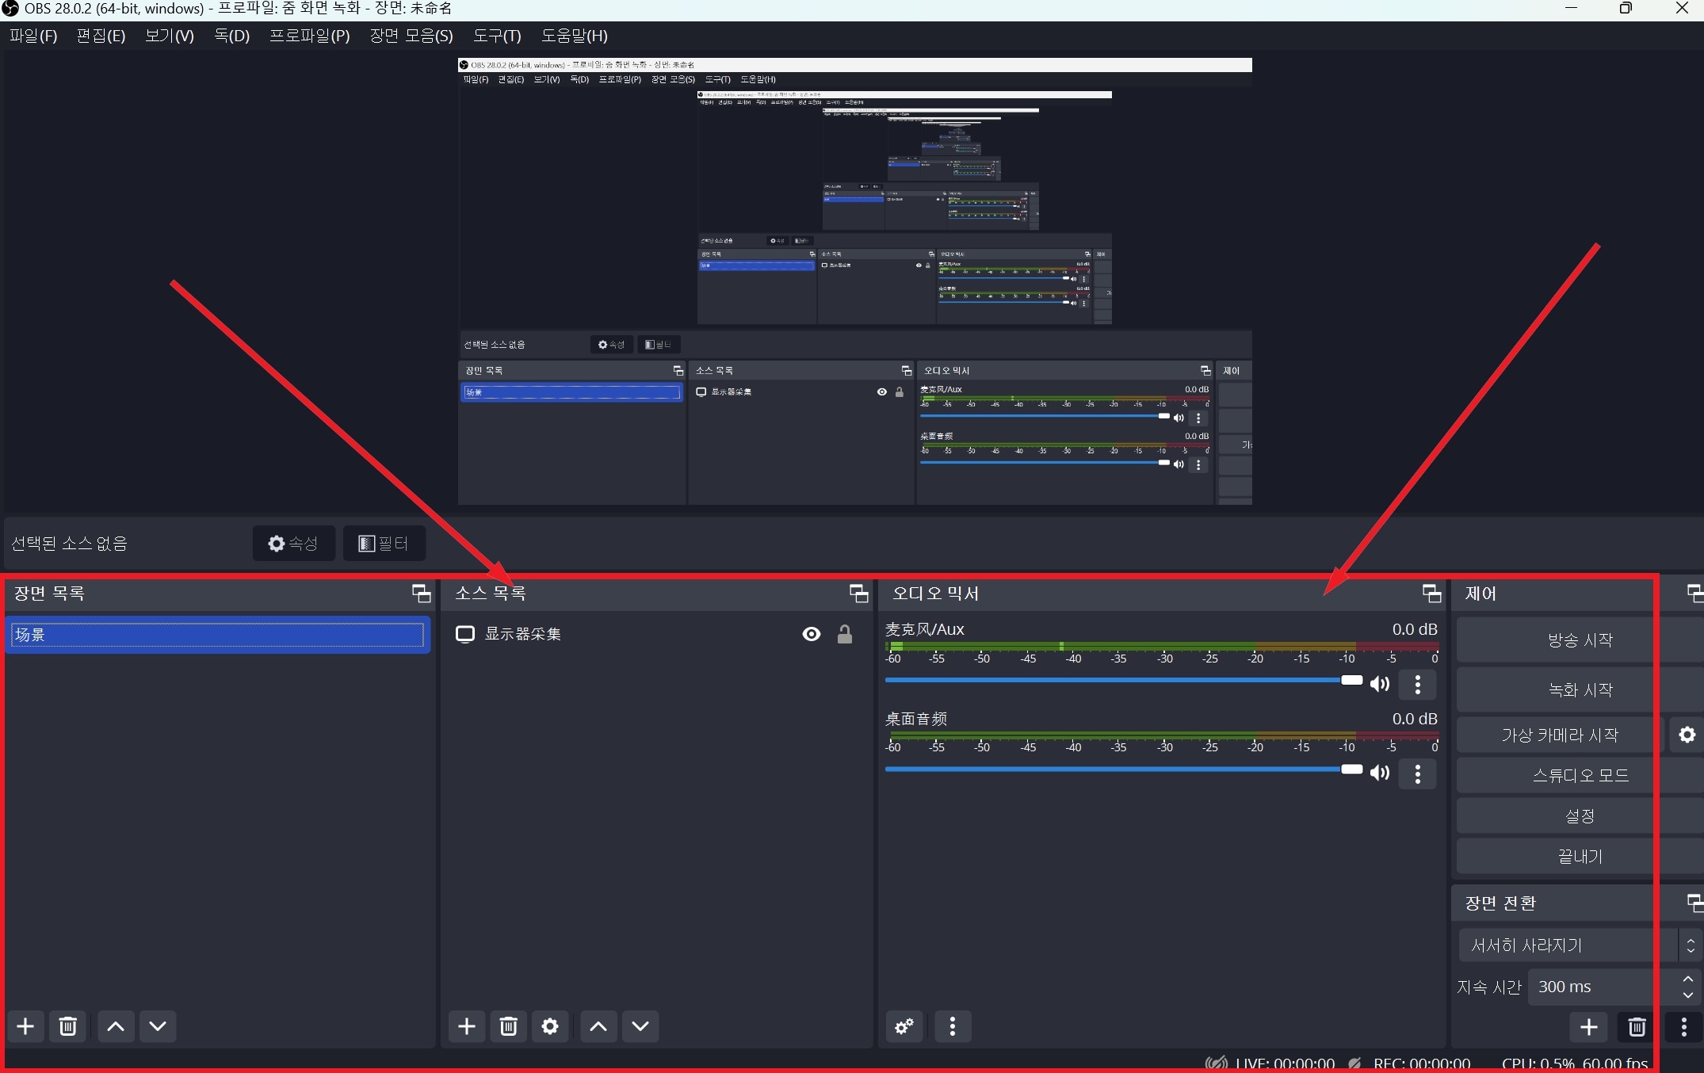Add a new scene with the plus icon
This screenshot has height=1073, width=1704.
[x=25, y=1026]
